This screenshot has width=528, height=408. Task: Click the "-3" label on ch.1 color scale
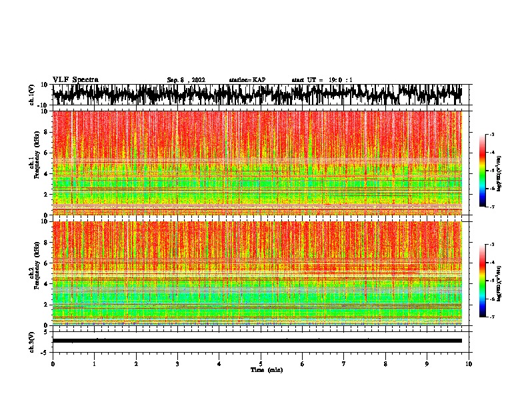[492, 135]
